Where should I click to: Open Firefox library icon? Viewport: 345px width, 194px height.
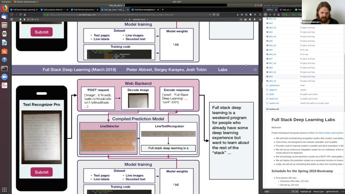(x=242, y=15)
